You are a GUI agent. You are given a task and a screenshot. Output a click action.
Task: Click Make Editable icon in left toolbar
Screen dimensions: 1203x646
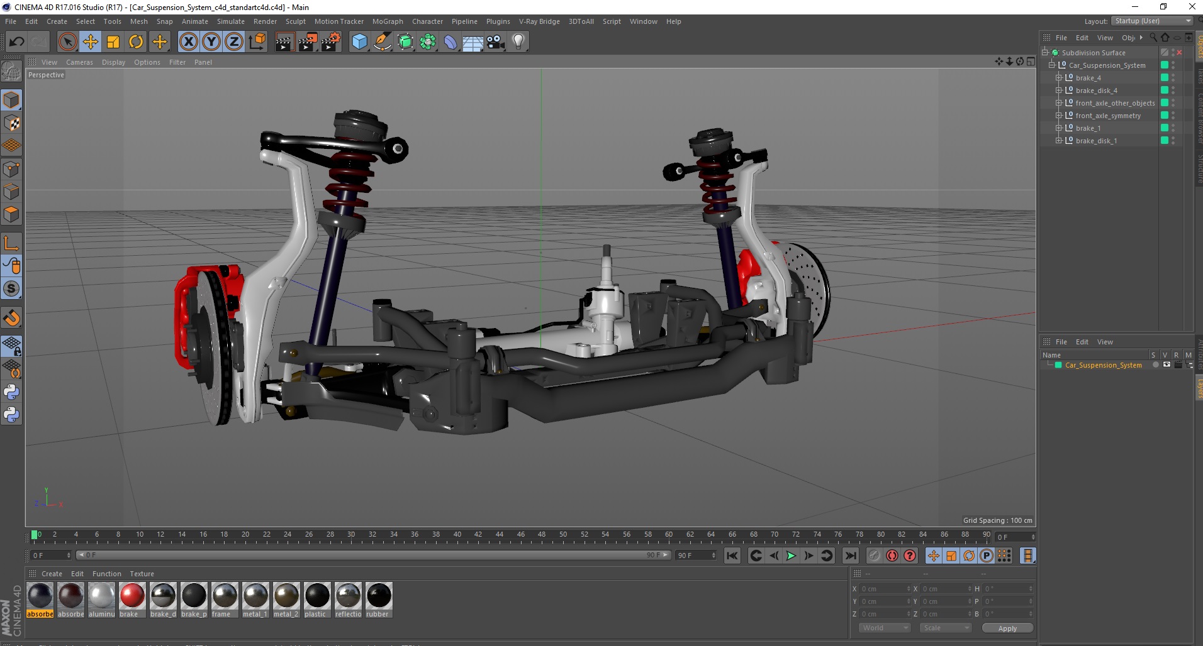(x=11, y=72)
